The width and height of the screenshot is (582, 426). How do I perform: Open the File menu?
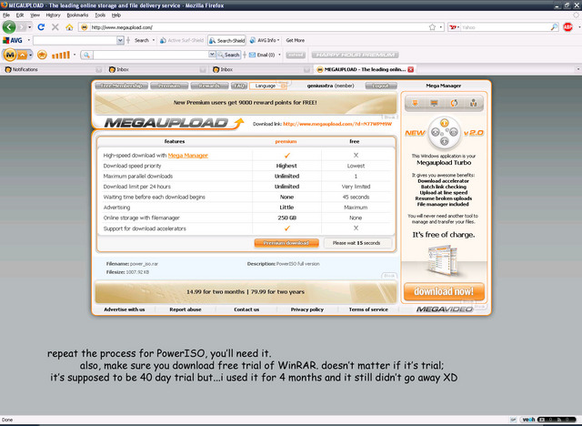[x=6, y=15]
